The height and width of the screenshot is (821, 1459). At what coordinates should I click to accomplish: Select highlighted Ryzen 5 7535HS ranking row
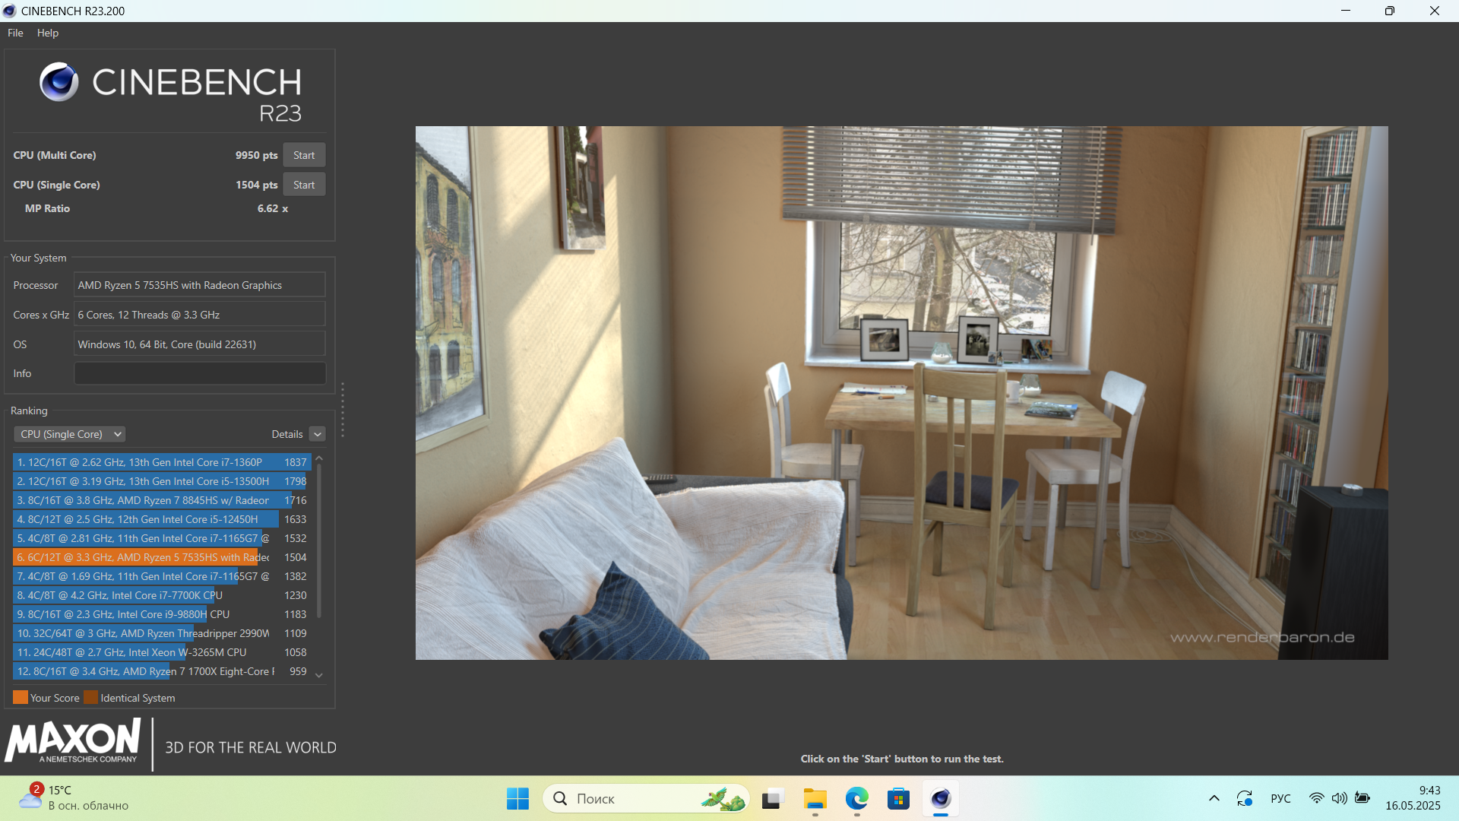162,557
